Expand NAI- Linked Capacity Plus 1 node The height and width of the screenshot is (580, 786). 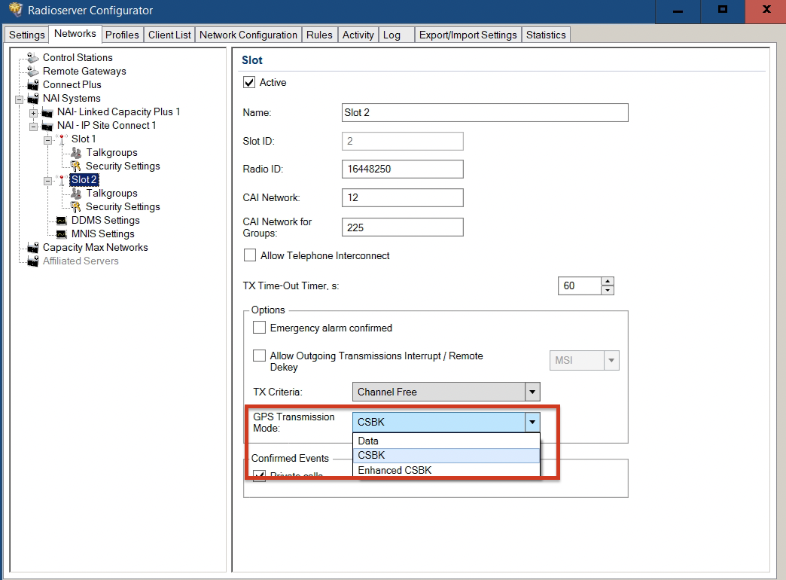click(x=33, y=113)
